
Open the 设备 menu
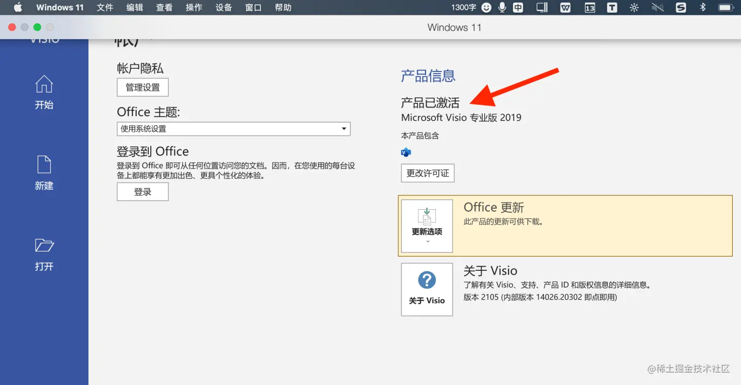point(224,7)
